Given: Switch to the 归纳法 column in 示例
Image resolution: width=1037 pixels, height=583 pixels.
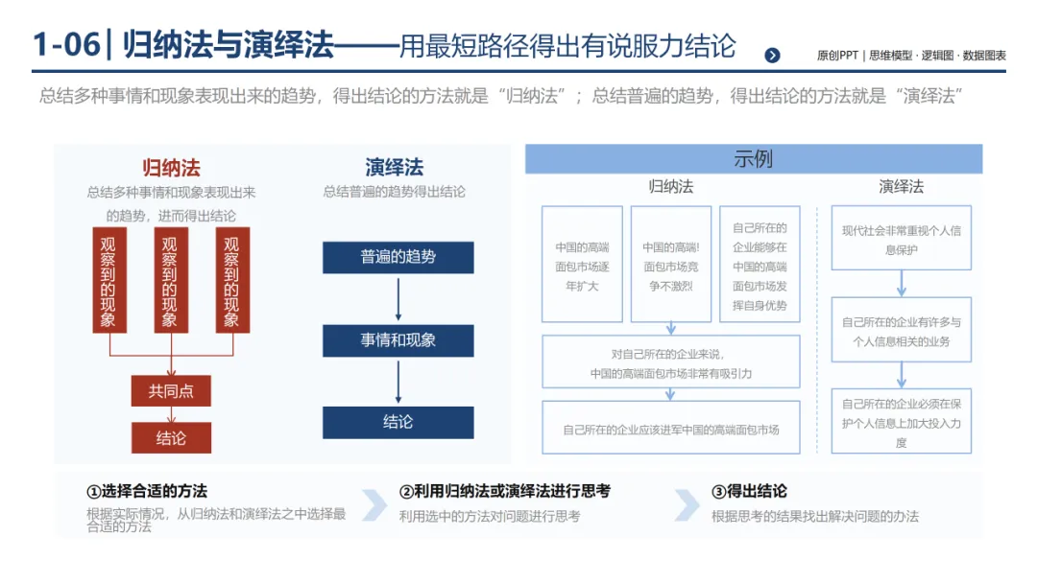Looking at the screenshot, I should click(x=669, y=185).
